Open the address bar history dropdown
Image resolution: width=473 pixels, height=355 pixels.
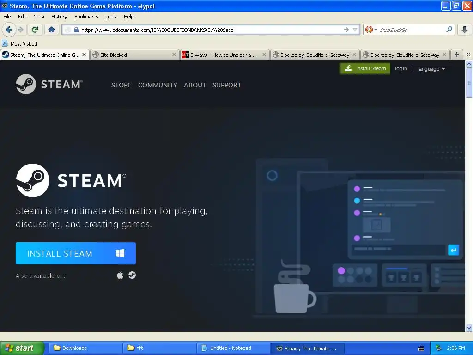click(x=355, y=30)
